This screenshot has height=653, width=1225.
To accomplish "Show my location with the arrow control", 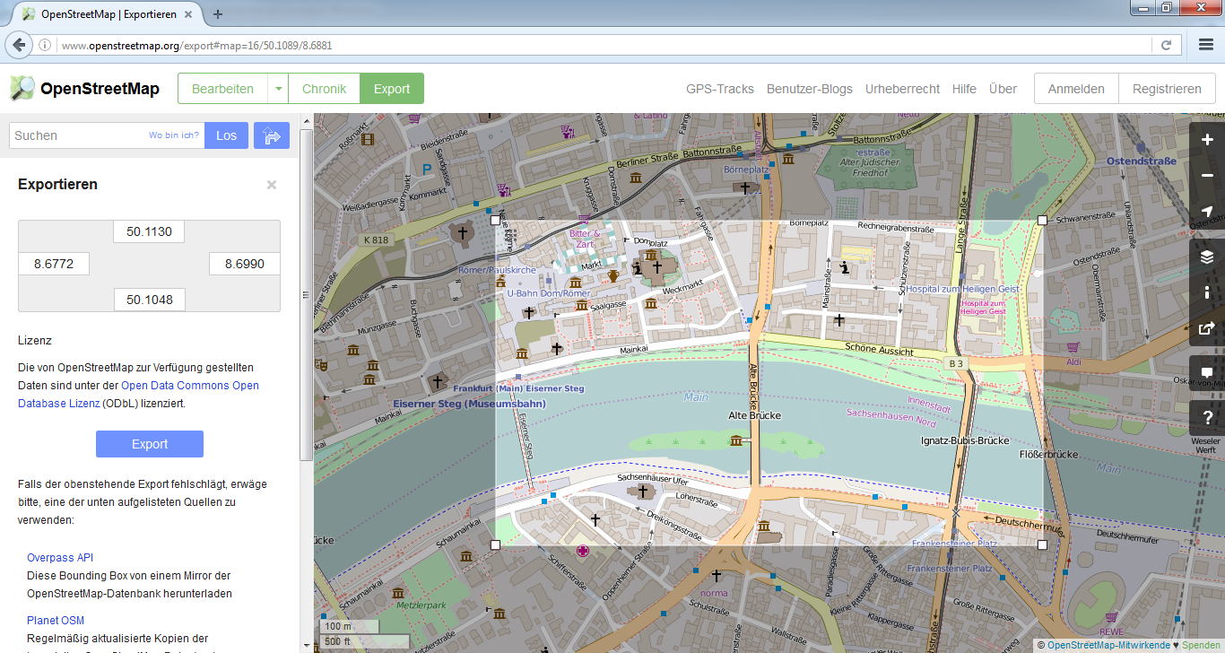I will coord(1207,212).
